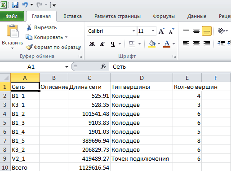Click the Save icon in quick access toolbar

(15, 5)
